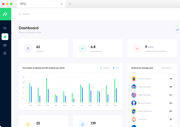Toggle the Applied legend series
180x127 pixels.
coord(105,68)
